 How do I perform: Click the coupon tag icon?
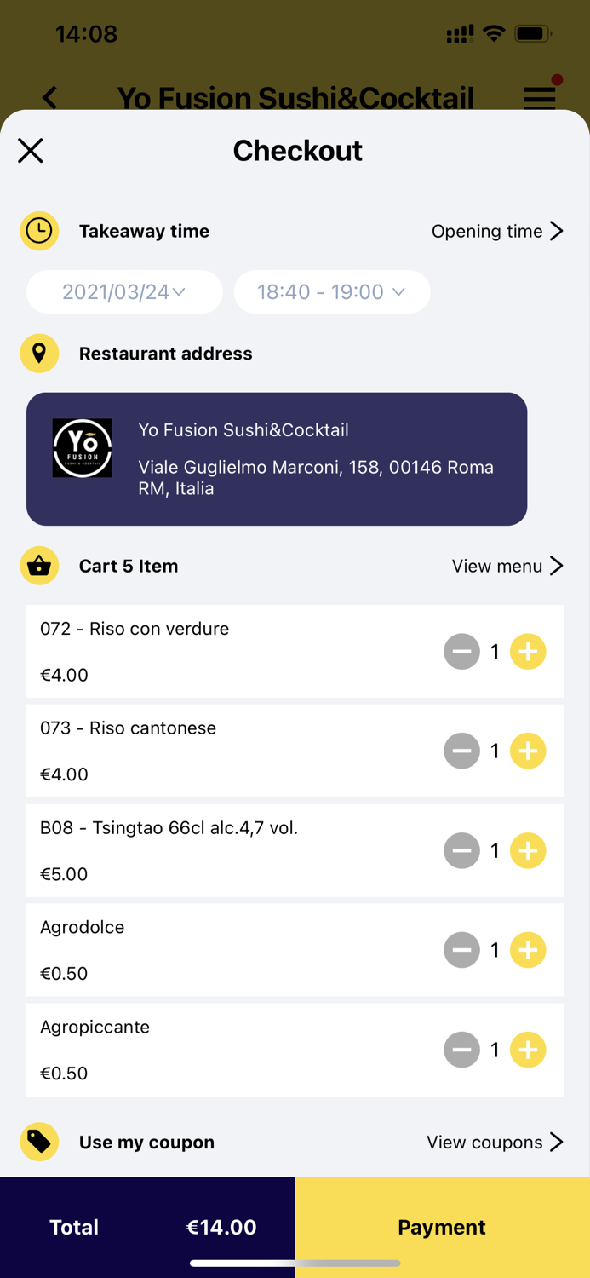coord(39,1142)
